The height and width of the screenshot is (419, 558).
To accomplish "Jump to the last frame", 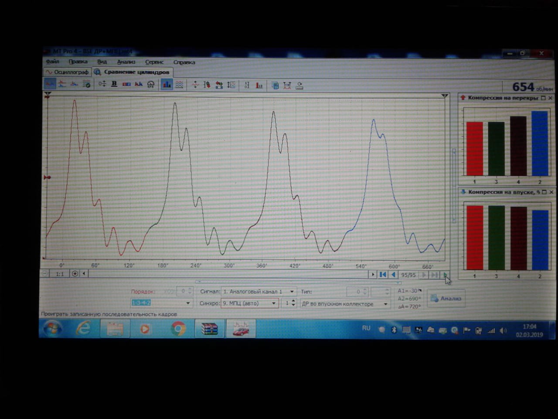I will [434, 275].
